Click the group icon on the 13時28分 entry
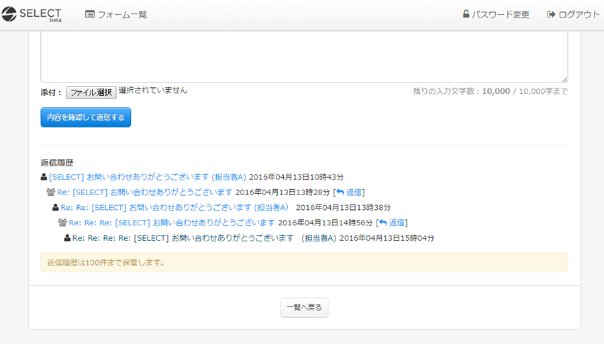Image resolution: width=604 pixels, height=344 pixels. pos(51,192)
